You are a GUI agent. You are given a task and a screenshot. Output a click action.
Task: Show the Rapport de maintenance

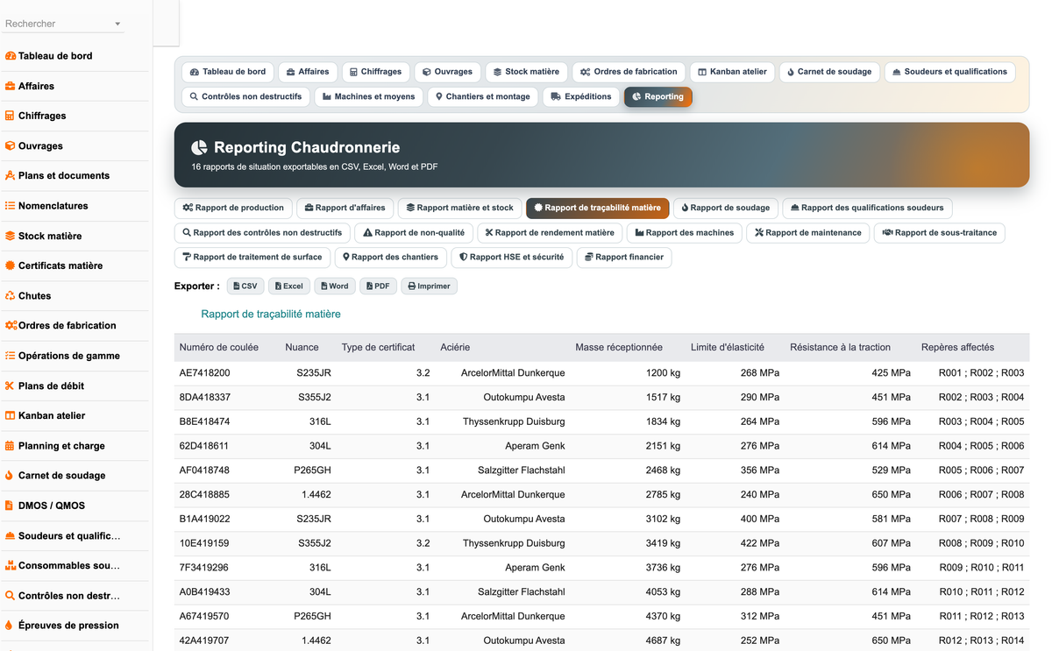click(x=808, y=232)
